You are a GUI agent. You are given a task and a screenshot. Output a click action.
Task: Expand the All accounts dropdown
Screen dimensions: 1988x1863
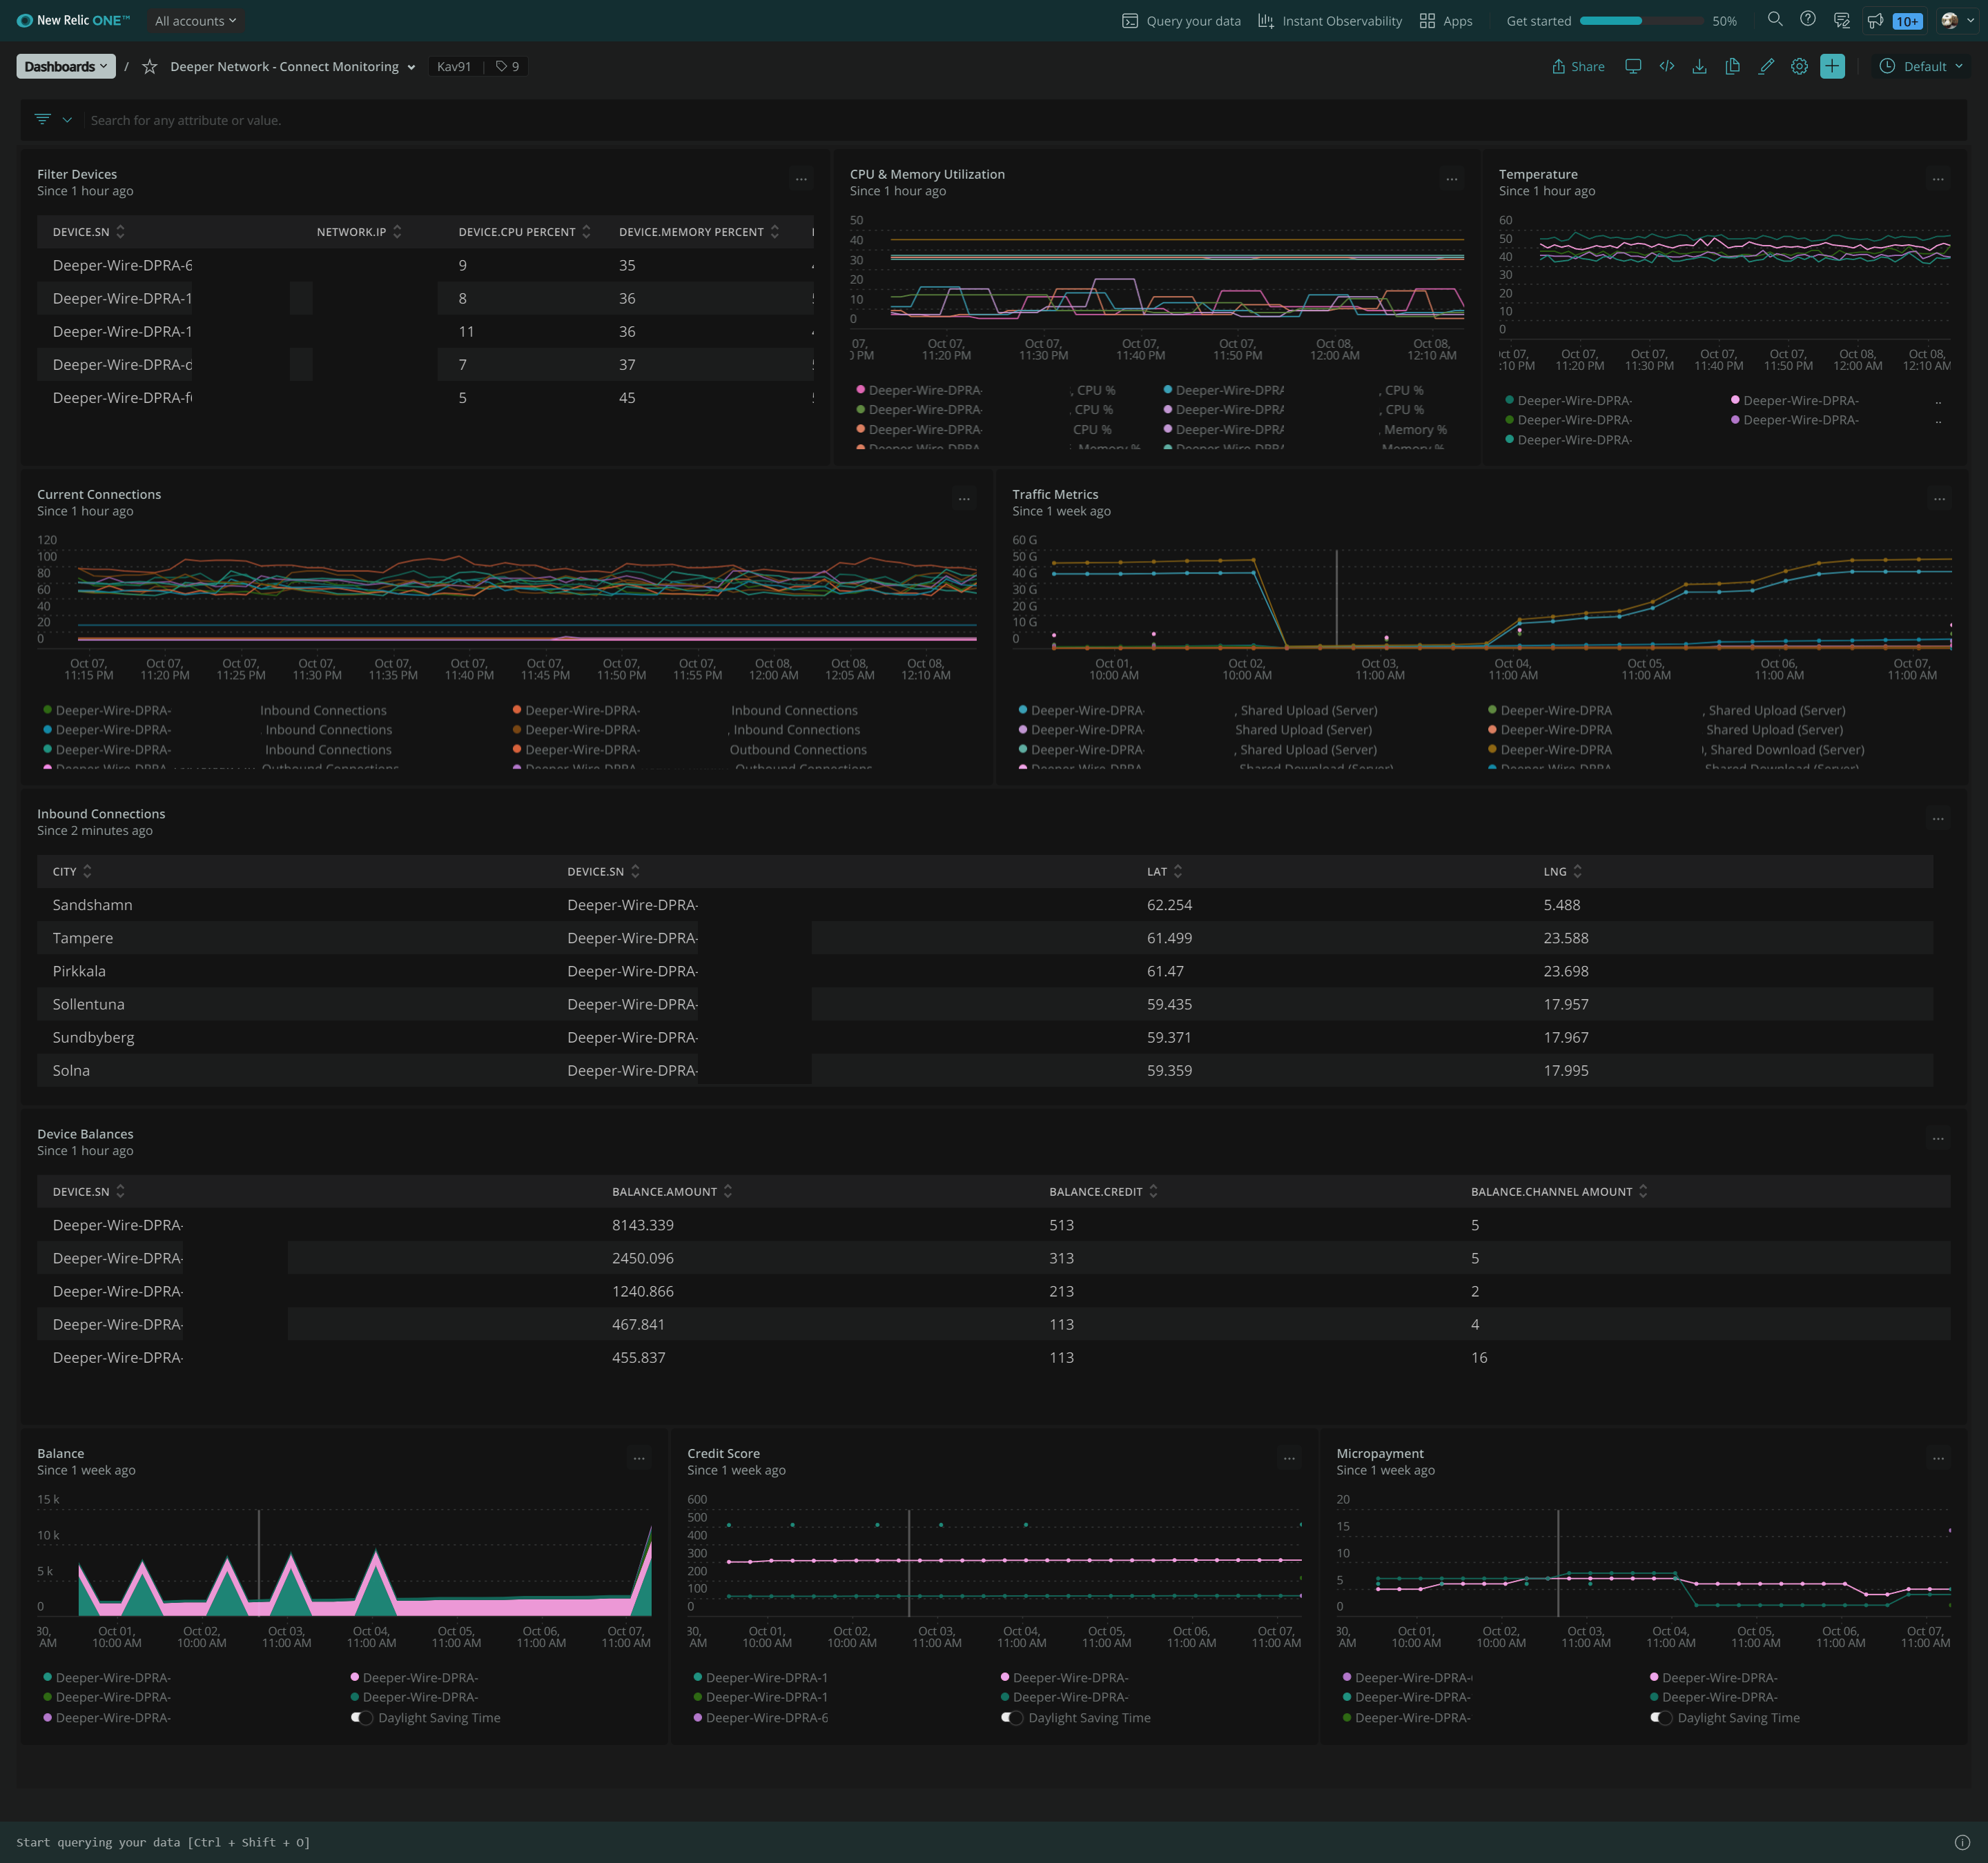click(195, 20)
